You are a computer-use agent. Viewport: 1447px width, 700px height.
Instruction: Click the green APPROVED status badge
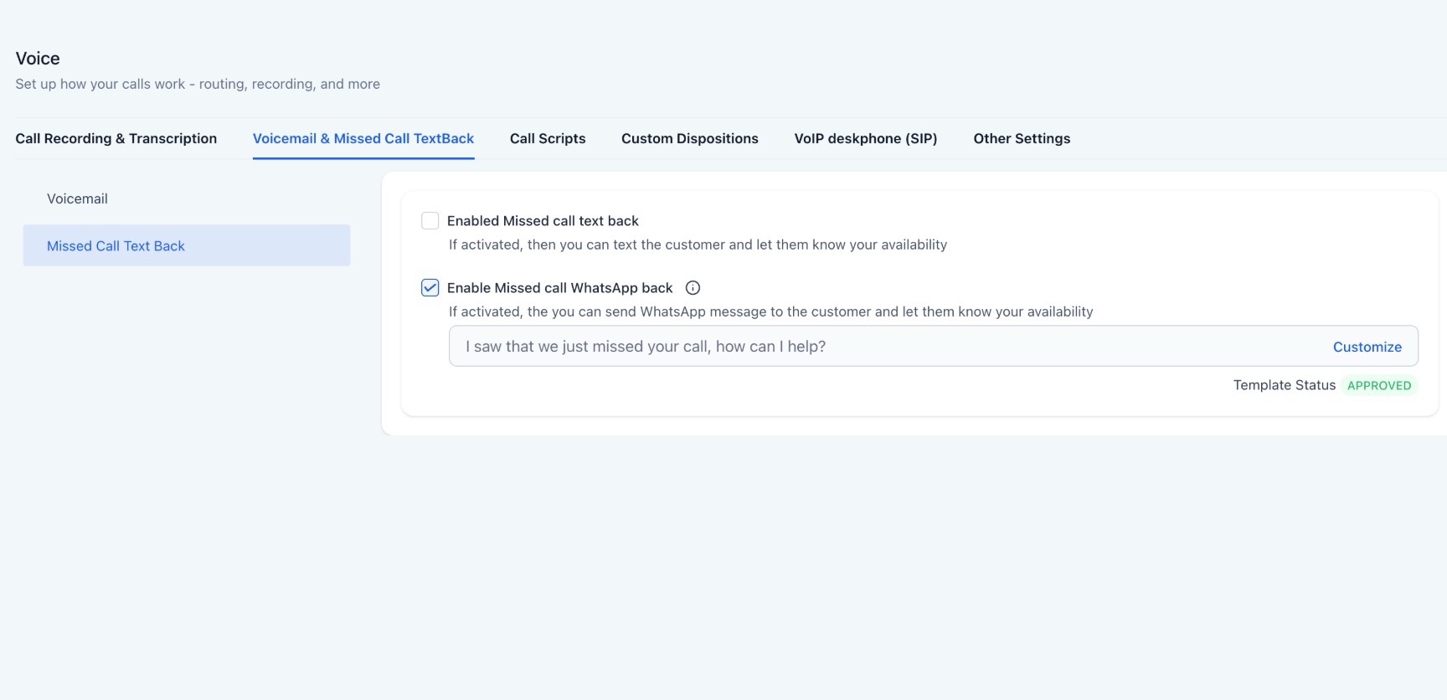coord(1378,386)
